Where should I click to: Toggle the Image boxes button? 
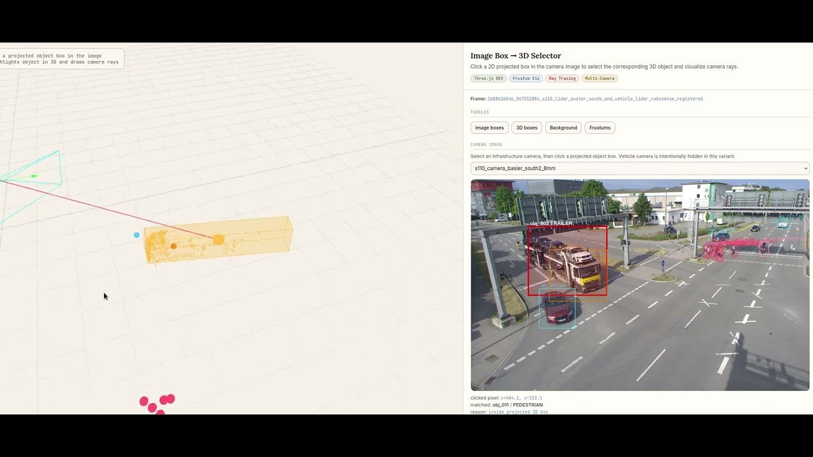pos(489,128)
